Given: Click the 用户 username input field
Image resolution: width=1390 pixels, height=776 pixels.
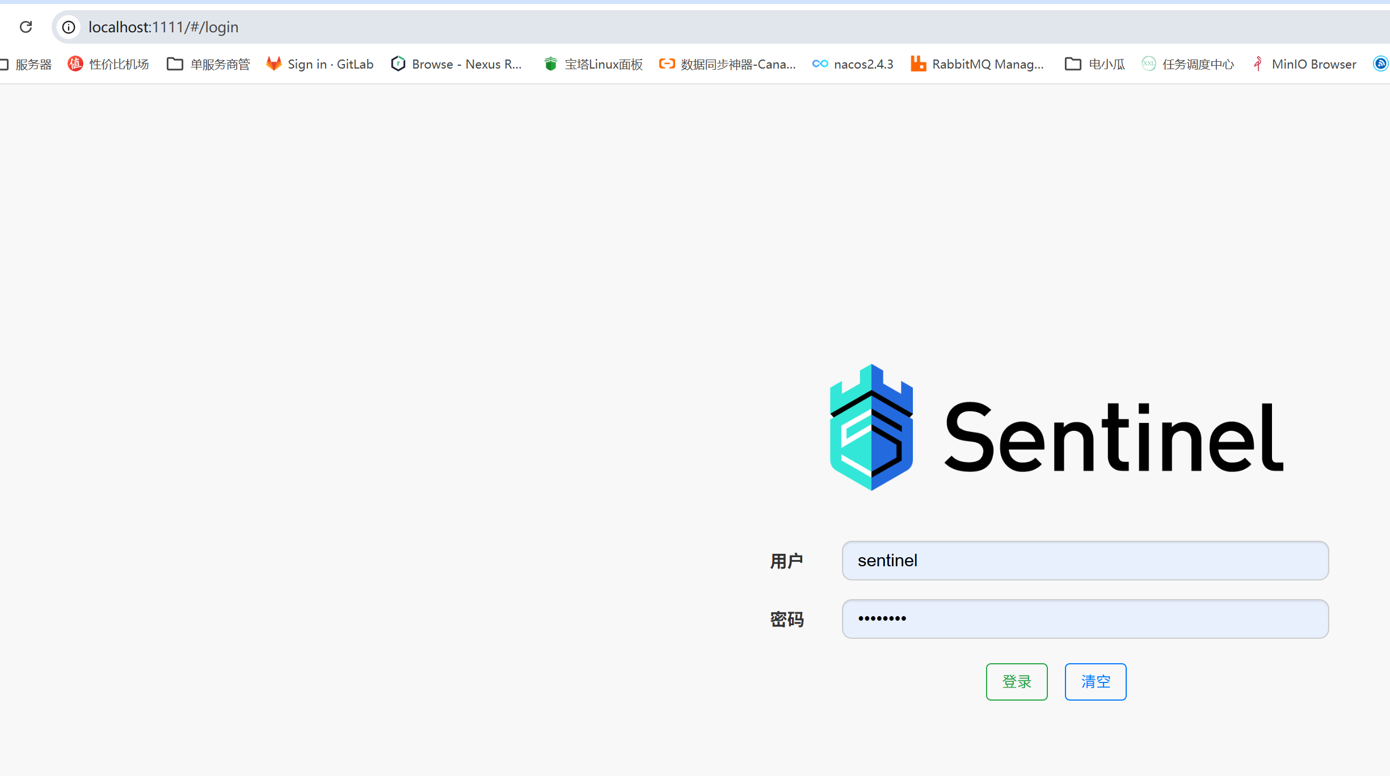Looking at the screenshot, I should click(x=1085, y=561).
